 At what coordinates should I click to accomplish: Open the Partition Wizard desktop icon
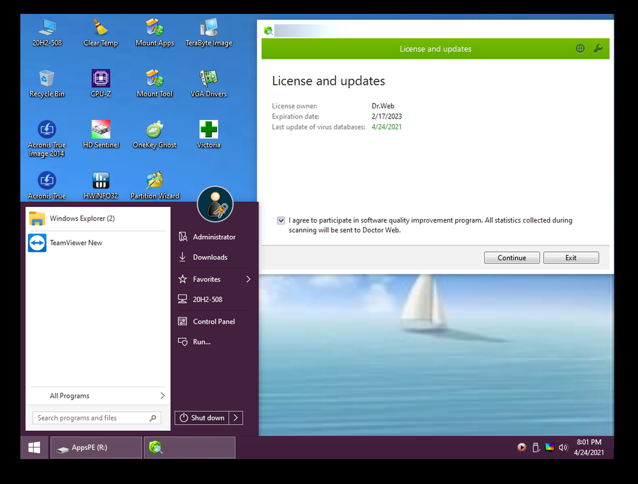pos(154,186)
